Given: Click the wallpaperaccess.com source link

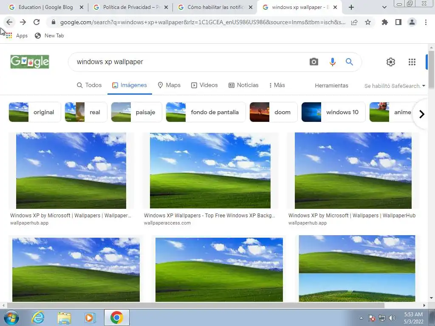Looking at the screenshot, I should [167, 223].
